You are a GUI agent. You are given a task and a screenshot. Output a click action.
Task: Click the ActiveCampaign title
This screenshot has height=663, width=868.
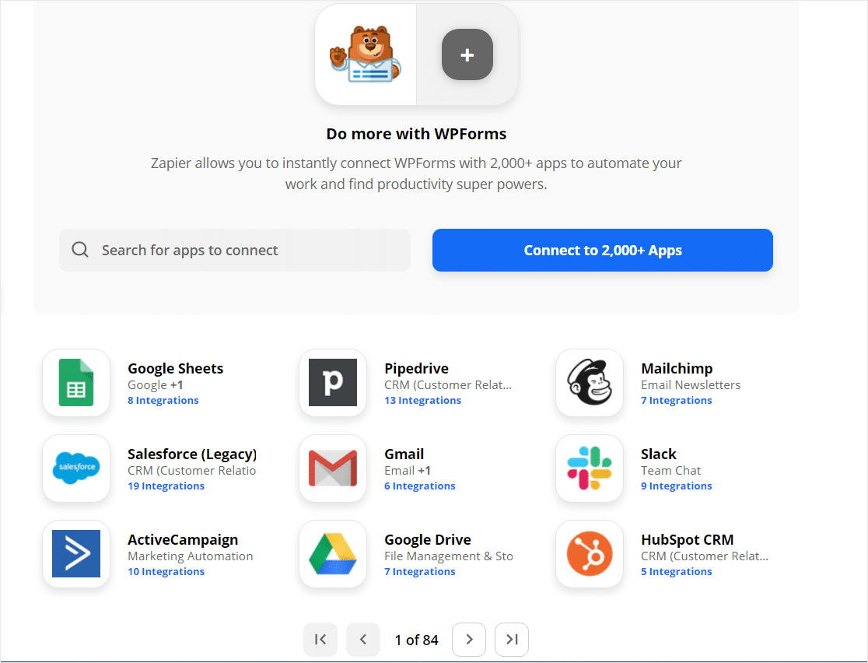pyautogui.click(x=183, y=540)
